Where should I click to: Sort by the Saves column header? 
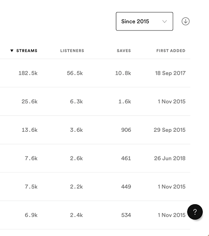(124, 50)
